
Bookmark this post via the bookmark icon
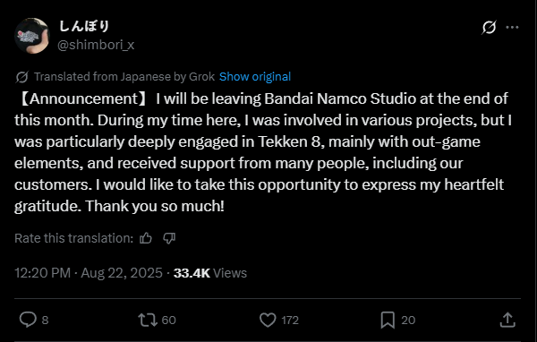[388, 321]
